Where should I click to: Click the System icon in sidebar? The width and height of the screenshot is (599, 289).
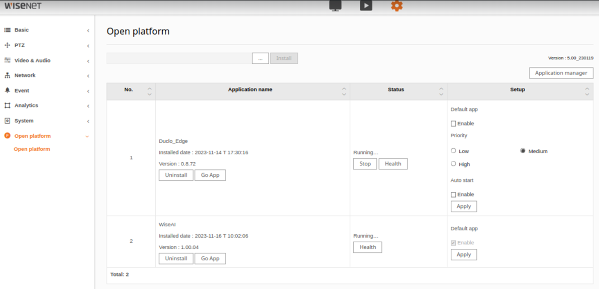tap(7, 121)
